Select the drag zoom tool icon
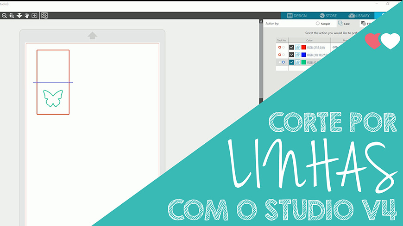 pyautogui.click(x=12, y=15)
